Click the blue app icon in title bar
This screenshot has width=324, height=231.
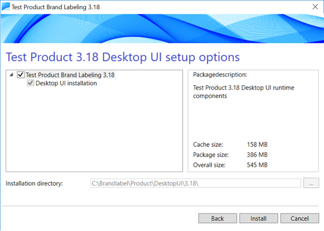[5, 6]
